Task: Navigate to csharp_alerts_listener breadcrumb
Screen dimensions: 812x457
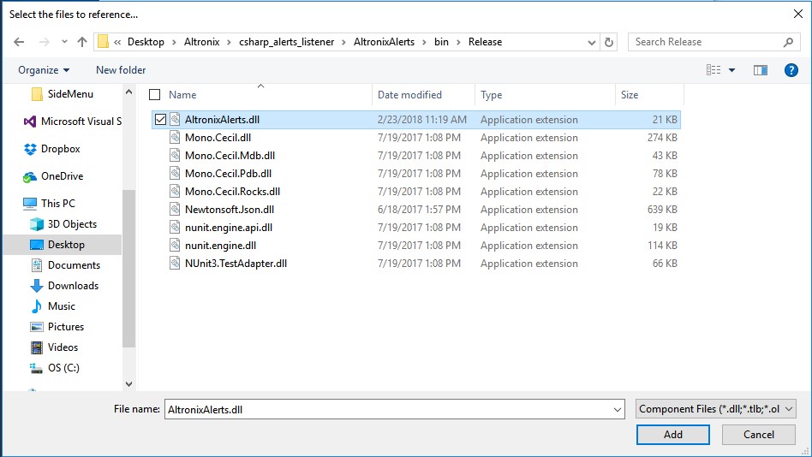Action: pos(286,42)
